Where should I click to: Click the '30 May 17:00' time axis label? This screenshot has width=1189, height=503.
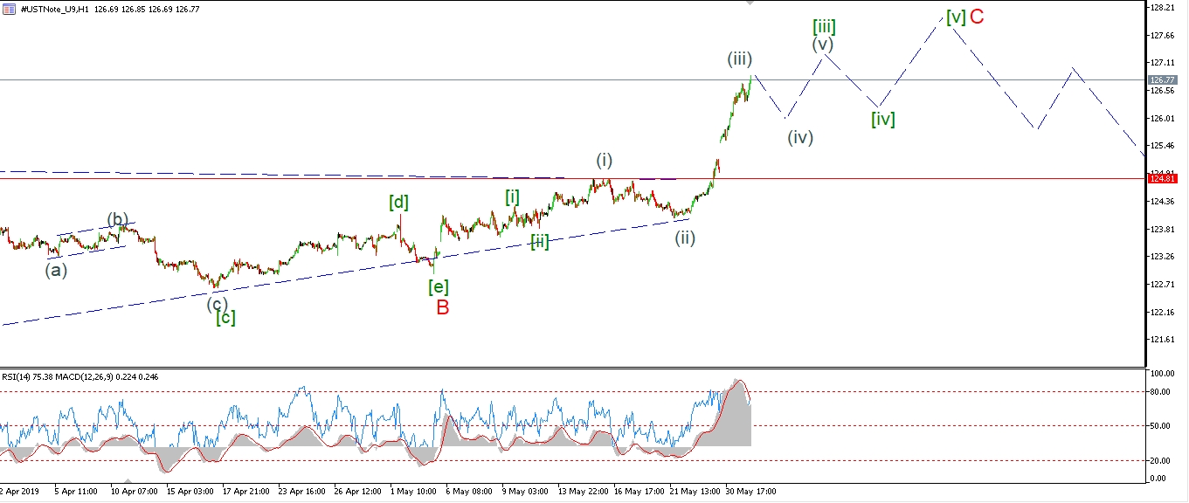(750, 492)
